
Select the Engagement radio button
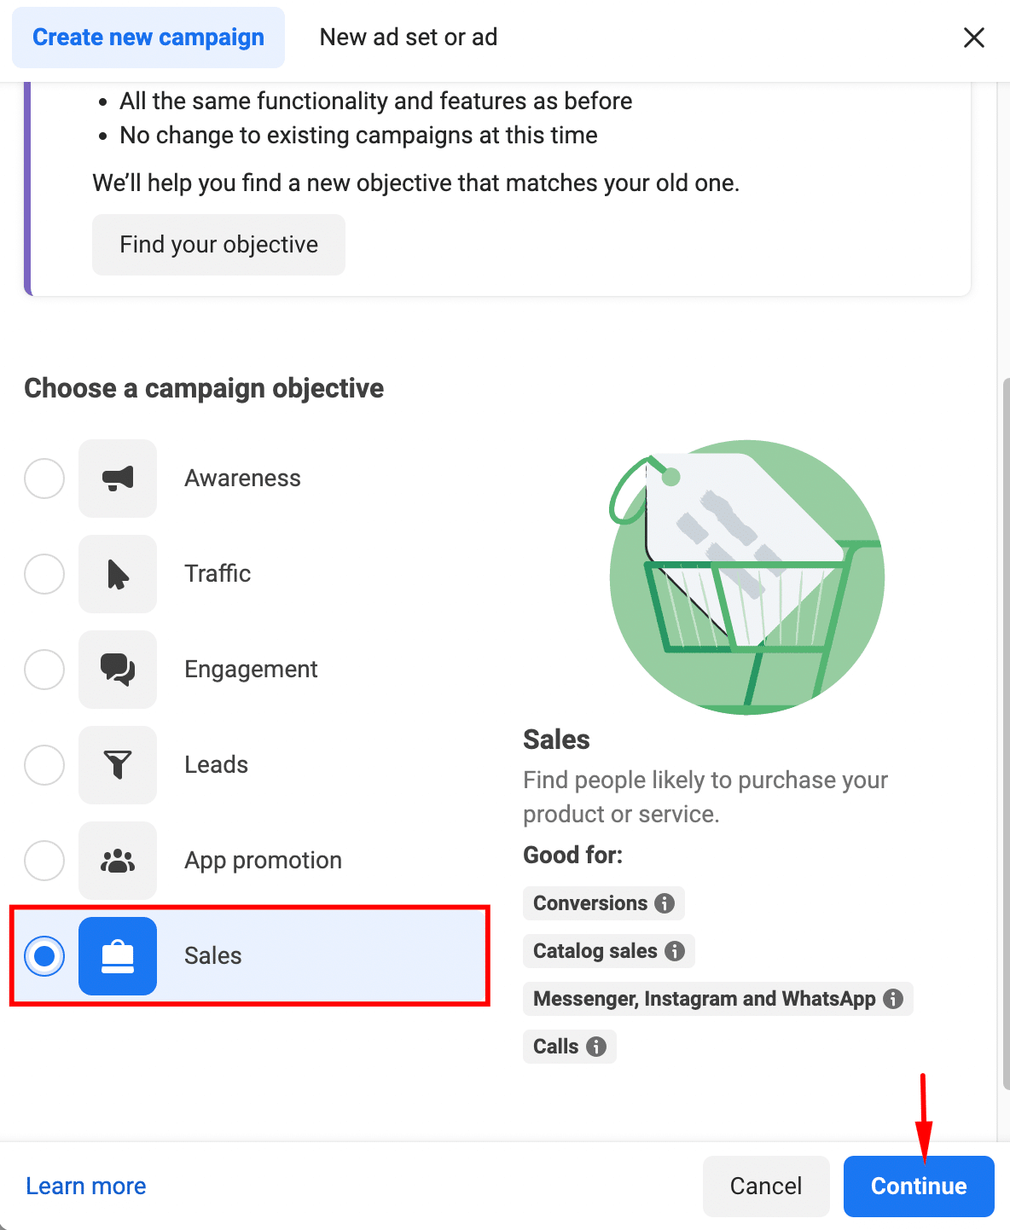(x=44, y=670)
